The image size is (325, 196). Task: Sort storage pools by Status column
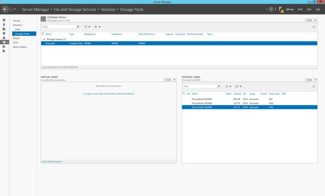point(210,34)
